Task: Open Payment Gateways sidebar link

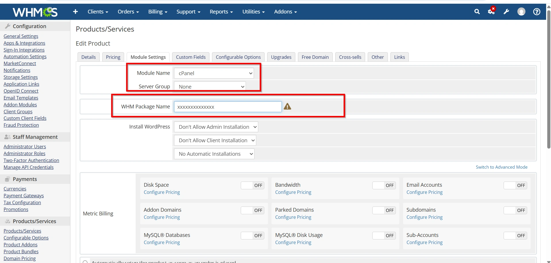Action: click(24, 196)
